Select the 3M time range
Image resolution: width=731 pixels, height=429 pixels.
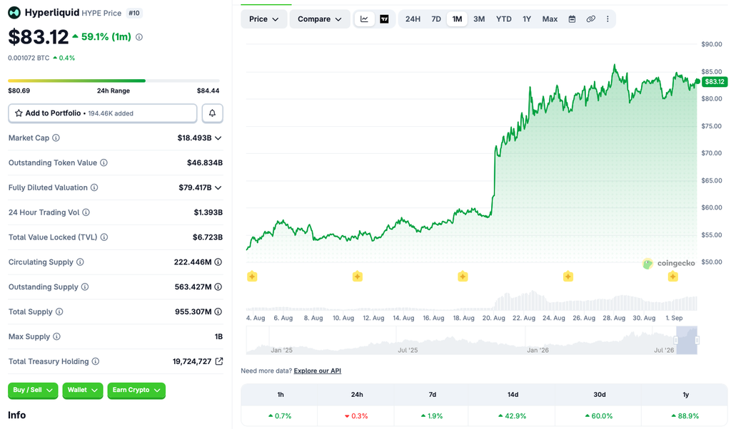coord(479,19)
